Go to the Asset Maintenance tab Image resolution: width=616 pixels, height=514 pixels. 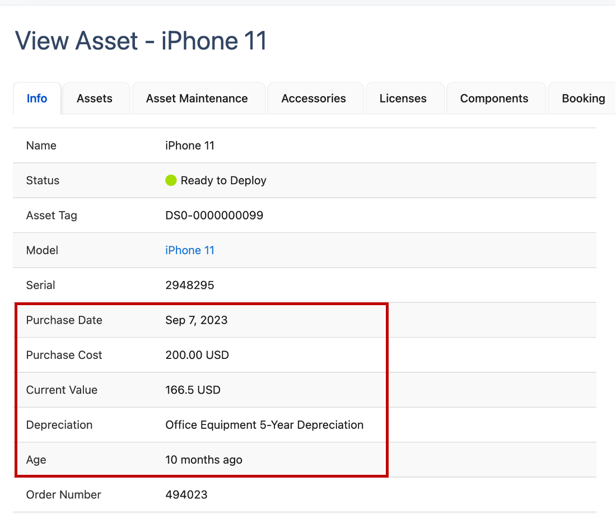[197, 99]
